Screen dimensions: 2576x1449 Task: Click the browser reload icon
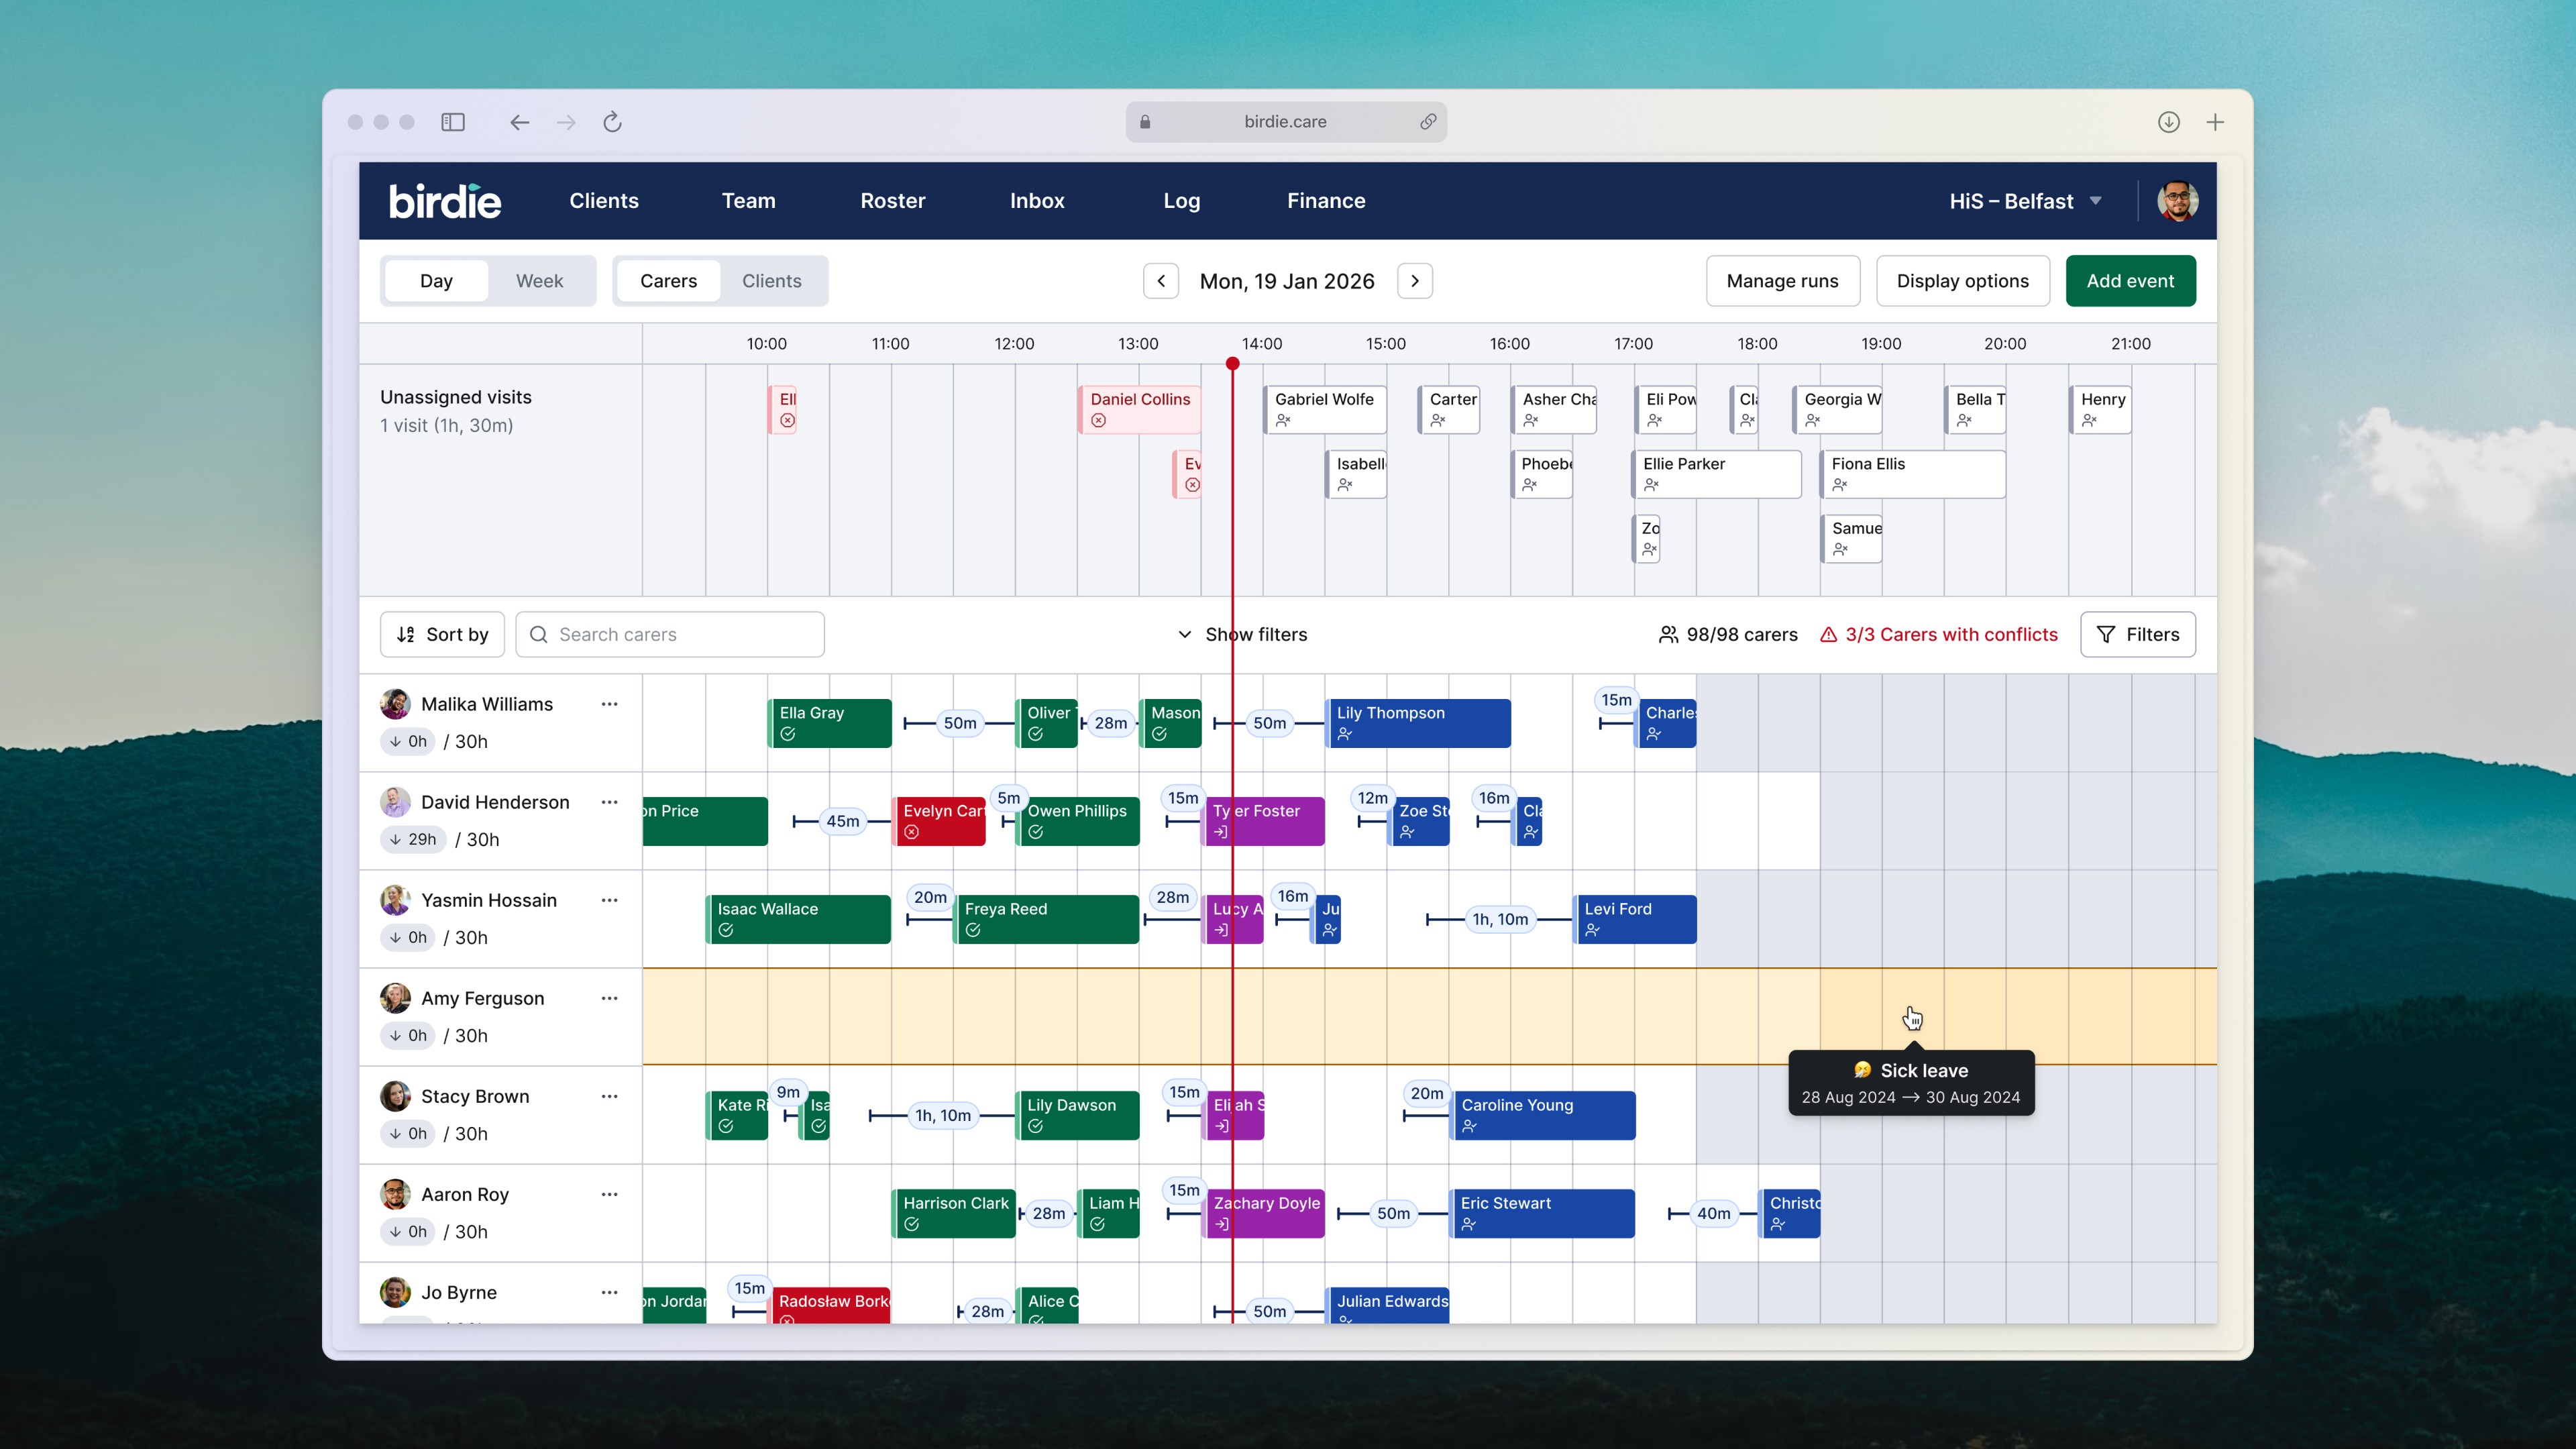[x=612, y=122]
